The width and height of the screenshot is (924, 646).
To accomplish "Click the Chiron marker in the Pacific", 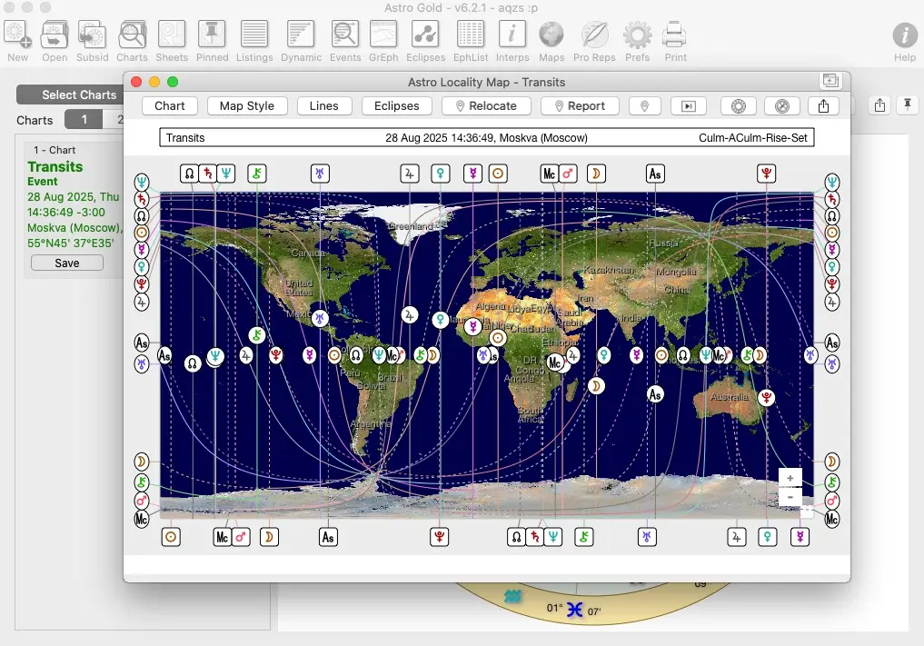I will (256, 335).
